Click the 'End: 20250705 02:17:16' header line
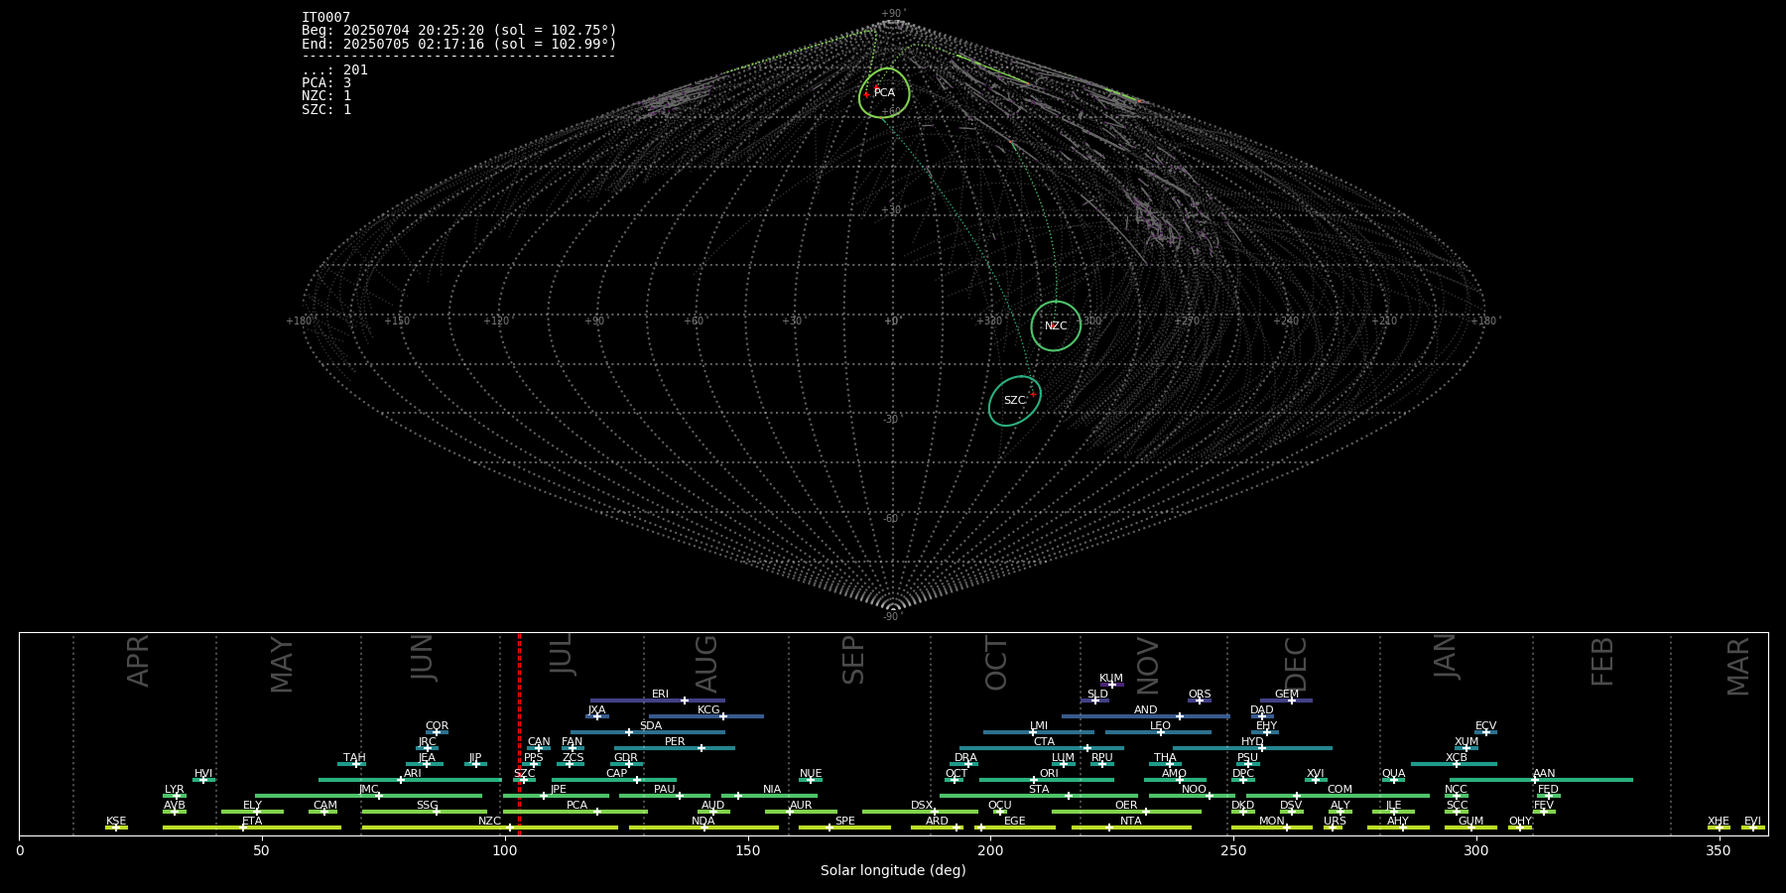 pyautogui.click(x=459, y=44)
